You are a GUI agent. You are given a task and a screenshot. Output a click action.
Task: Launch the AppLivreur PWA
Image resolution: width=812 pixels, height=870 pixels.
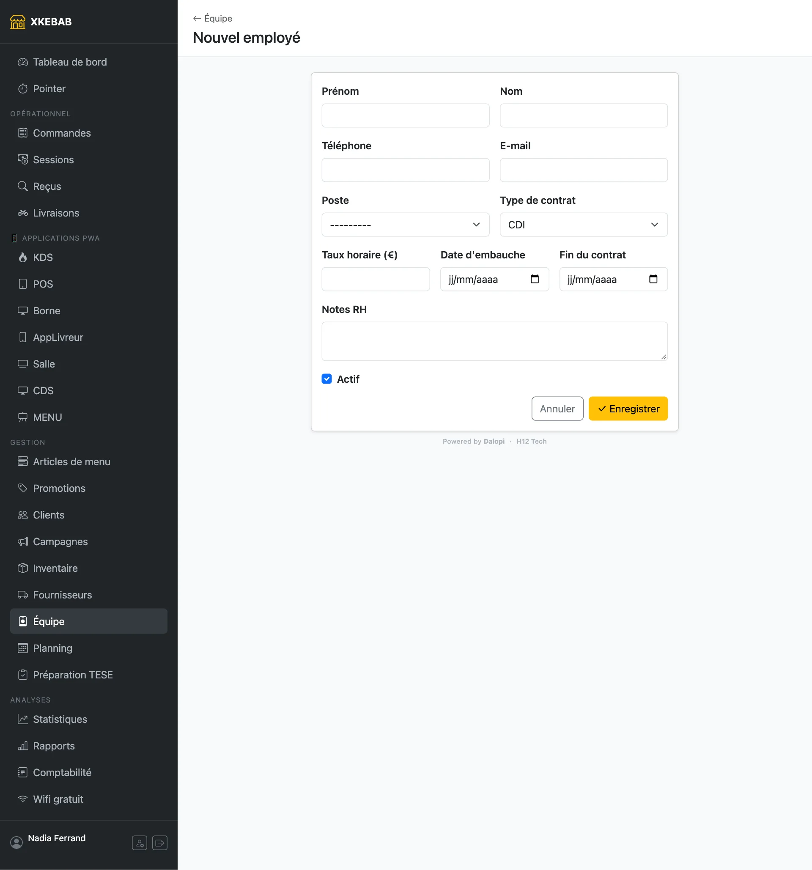[x=89, y=338]
